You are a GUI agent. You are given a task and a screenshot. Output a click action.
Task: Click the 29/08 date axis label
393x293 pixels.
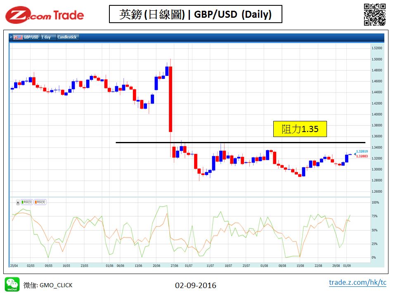coord(336,266)
